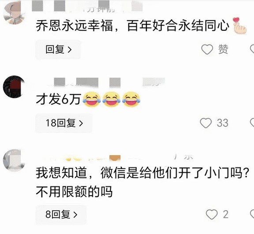Like the "乔恩永远幸福" comment with the heart
The height and width of the screenshot is (234, 254).
207,49
